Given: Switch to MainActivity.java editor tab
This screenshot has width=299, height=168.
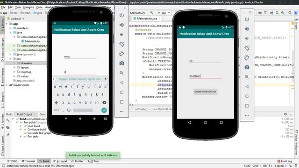Looking at the screenshot, I should [x=147, y=19].
